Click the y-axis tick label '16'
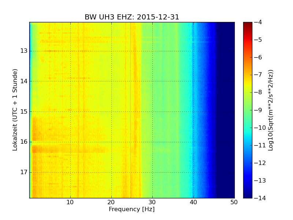This screenshot has width=293, height=220. click(x=24, y=142)
